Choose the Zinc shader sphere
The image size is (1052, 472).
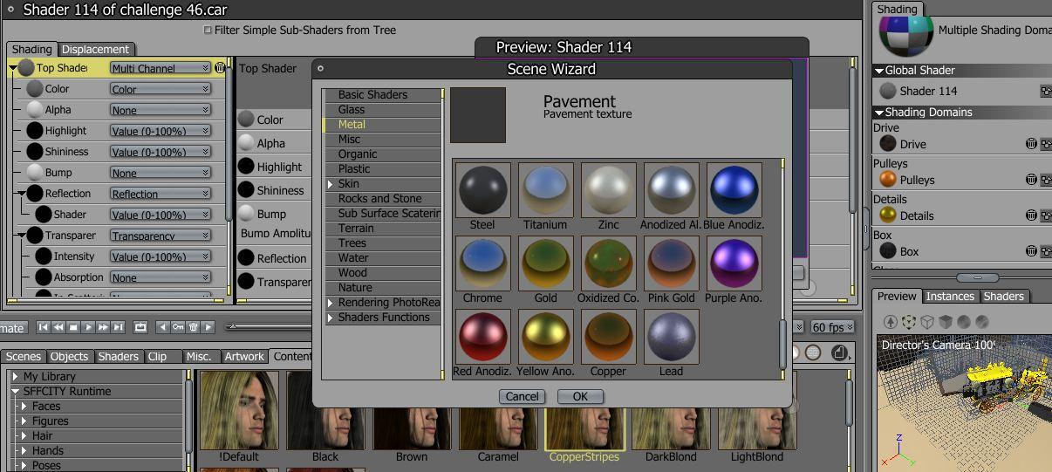[x=608, y=189]
